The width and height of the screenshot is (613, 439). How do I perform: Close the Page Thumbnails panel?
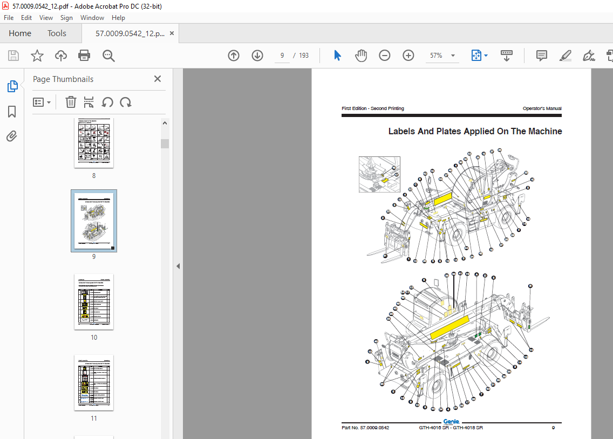tap(158, 79)
